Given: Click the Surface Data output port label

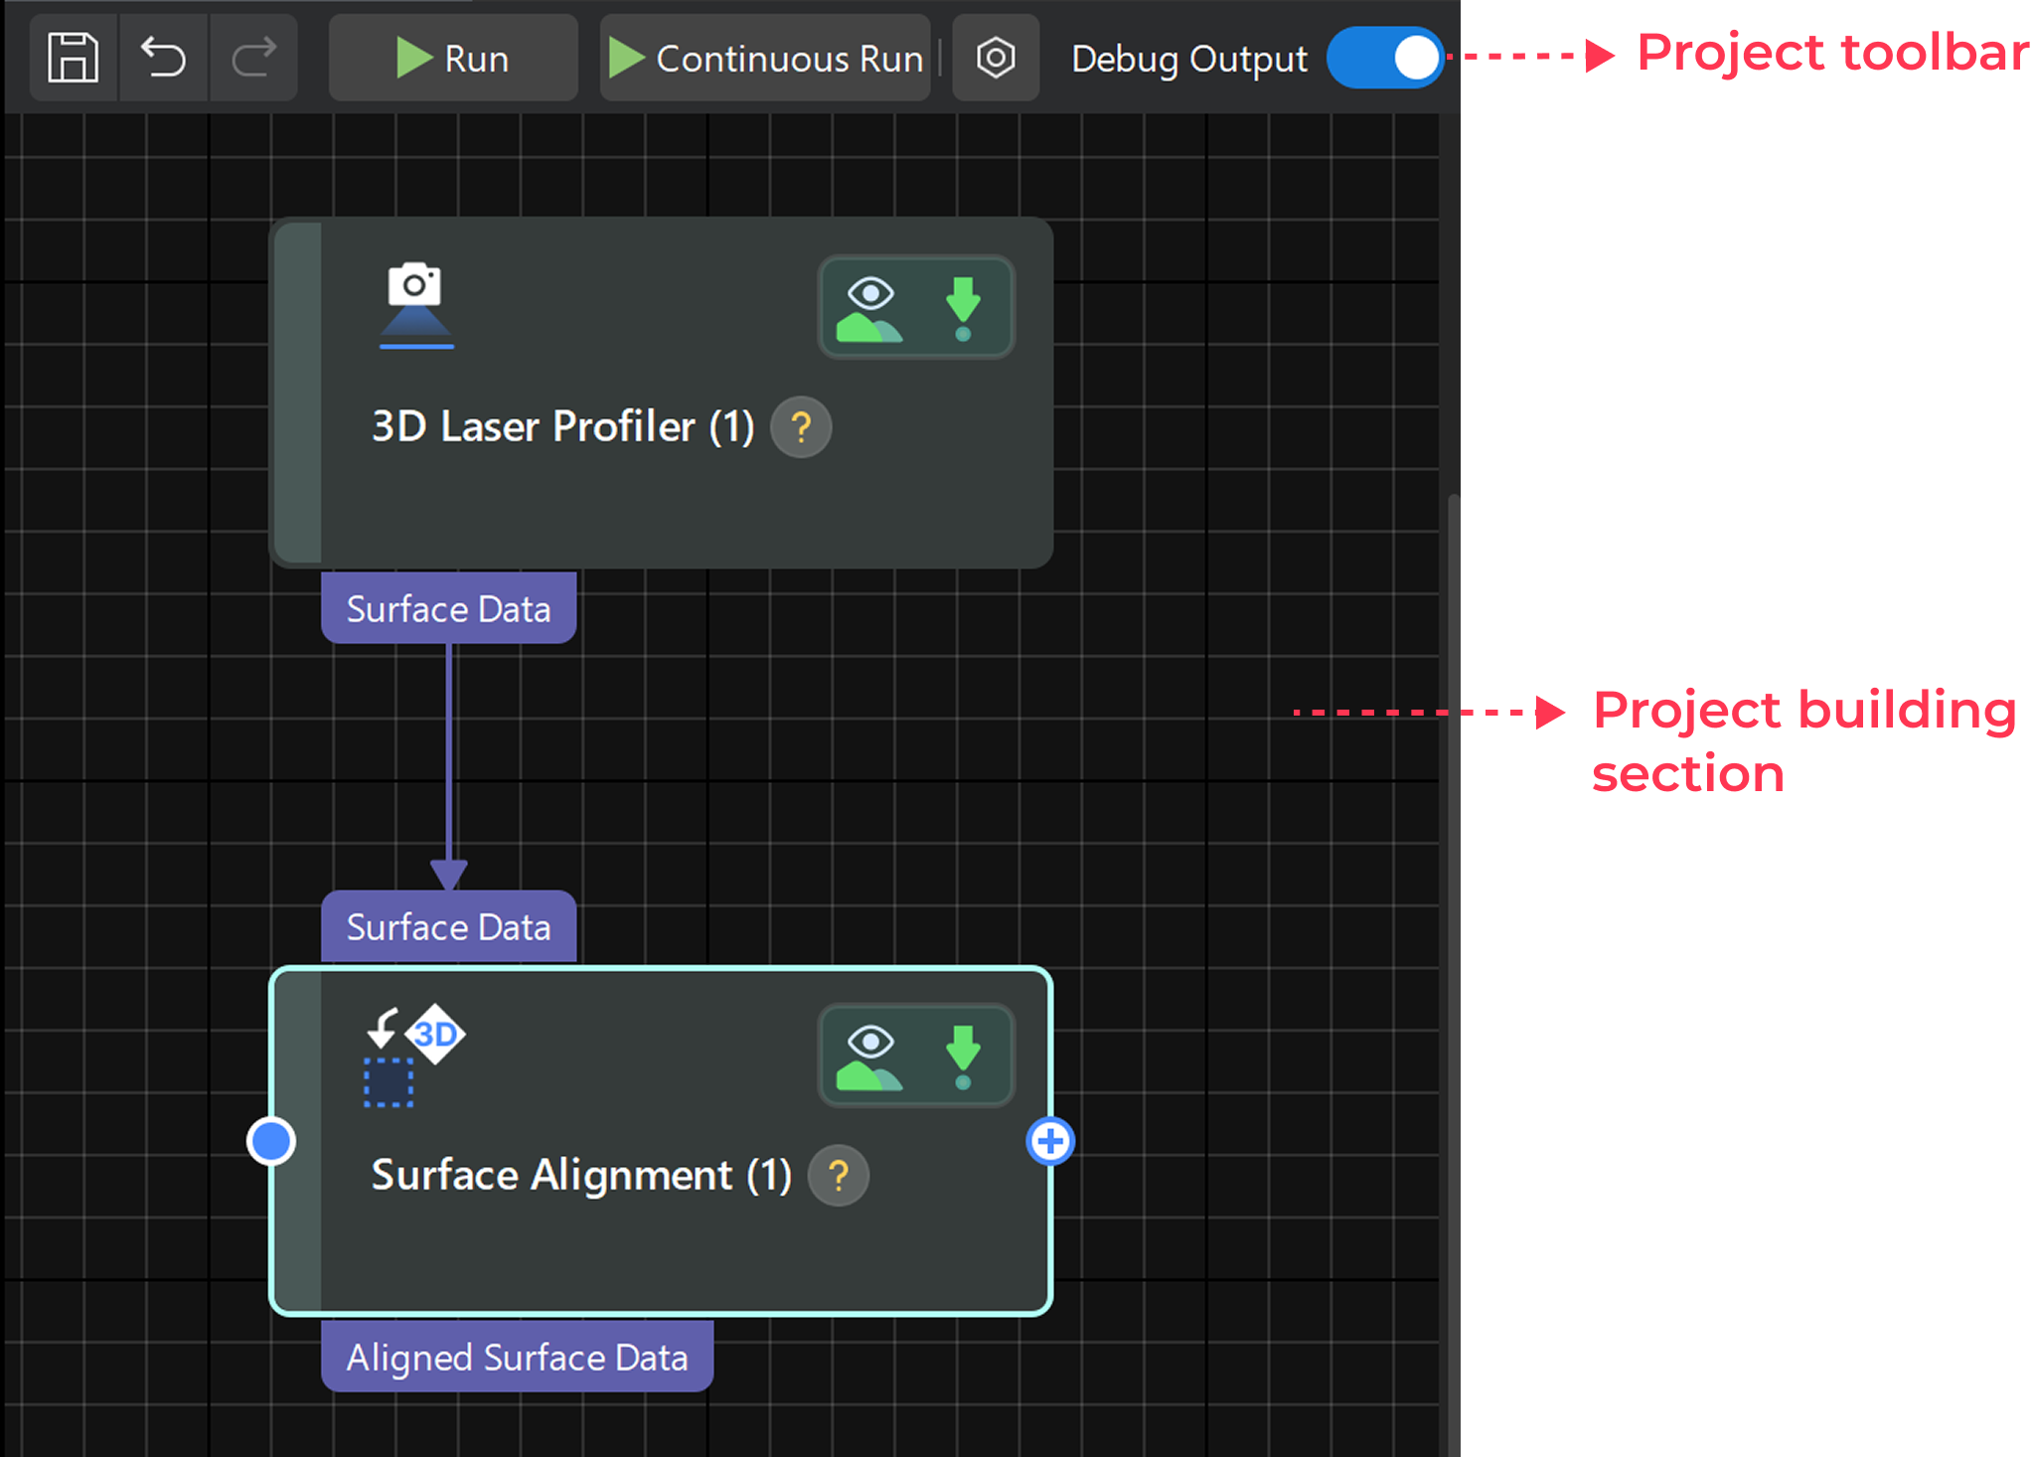Looking at the screenshot, I should (x=448, y=608).
